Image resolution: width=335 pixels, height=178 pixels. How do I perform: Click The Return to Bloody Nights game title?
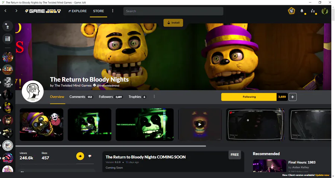[x=89, y=79]
